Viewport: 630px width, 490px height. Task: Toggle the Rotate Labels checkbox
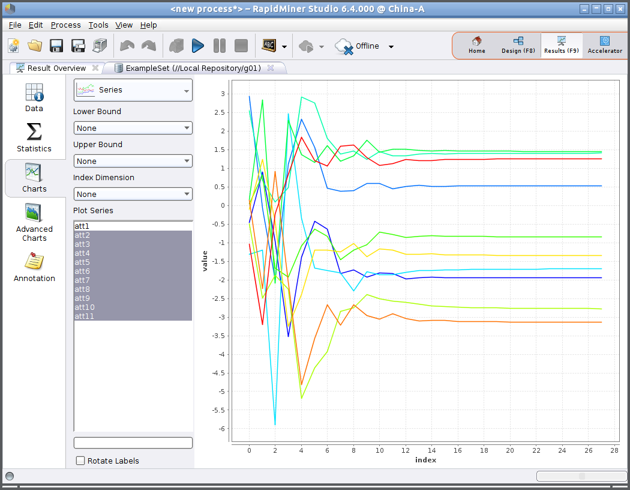[80, 461]
